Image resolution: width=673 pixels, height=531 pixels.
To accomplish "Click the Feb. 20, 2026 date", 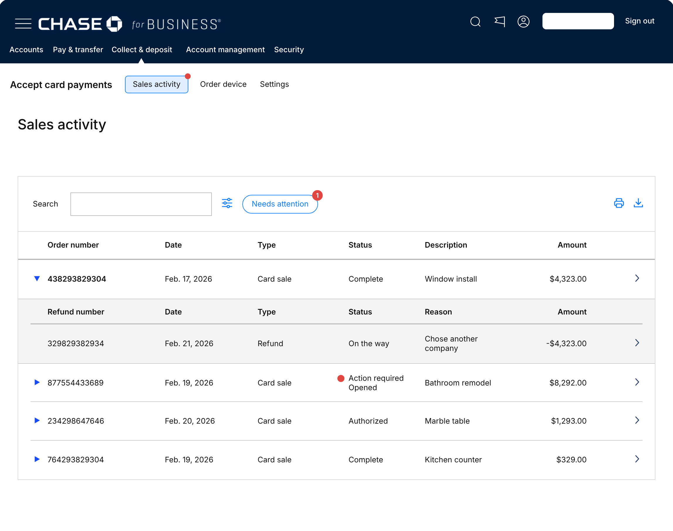I will [190, 421].
